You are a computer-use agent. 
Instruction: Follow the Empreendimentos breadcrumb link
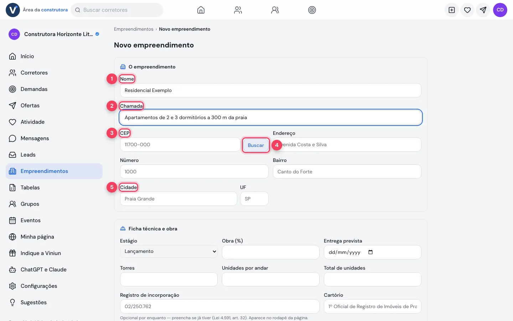tap(134, 29)
